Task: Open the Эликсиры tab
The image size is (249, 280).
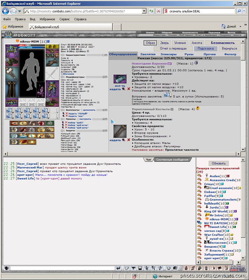Action: coord(168,54)
